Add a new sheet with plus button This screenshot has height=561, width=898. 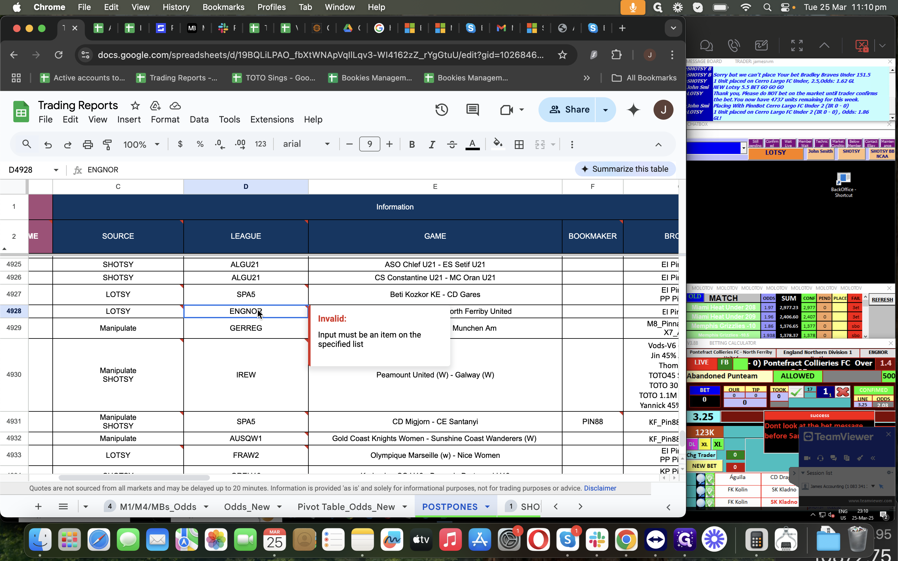click(38, 506)
